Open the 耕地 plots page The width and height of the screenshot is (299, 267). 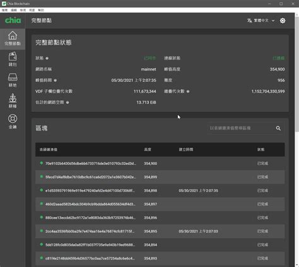click(13, 80)
